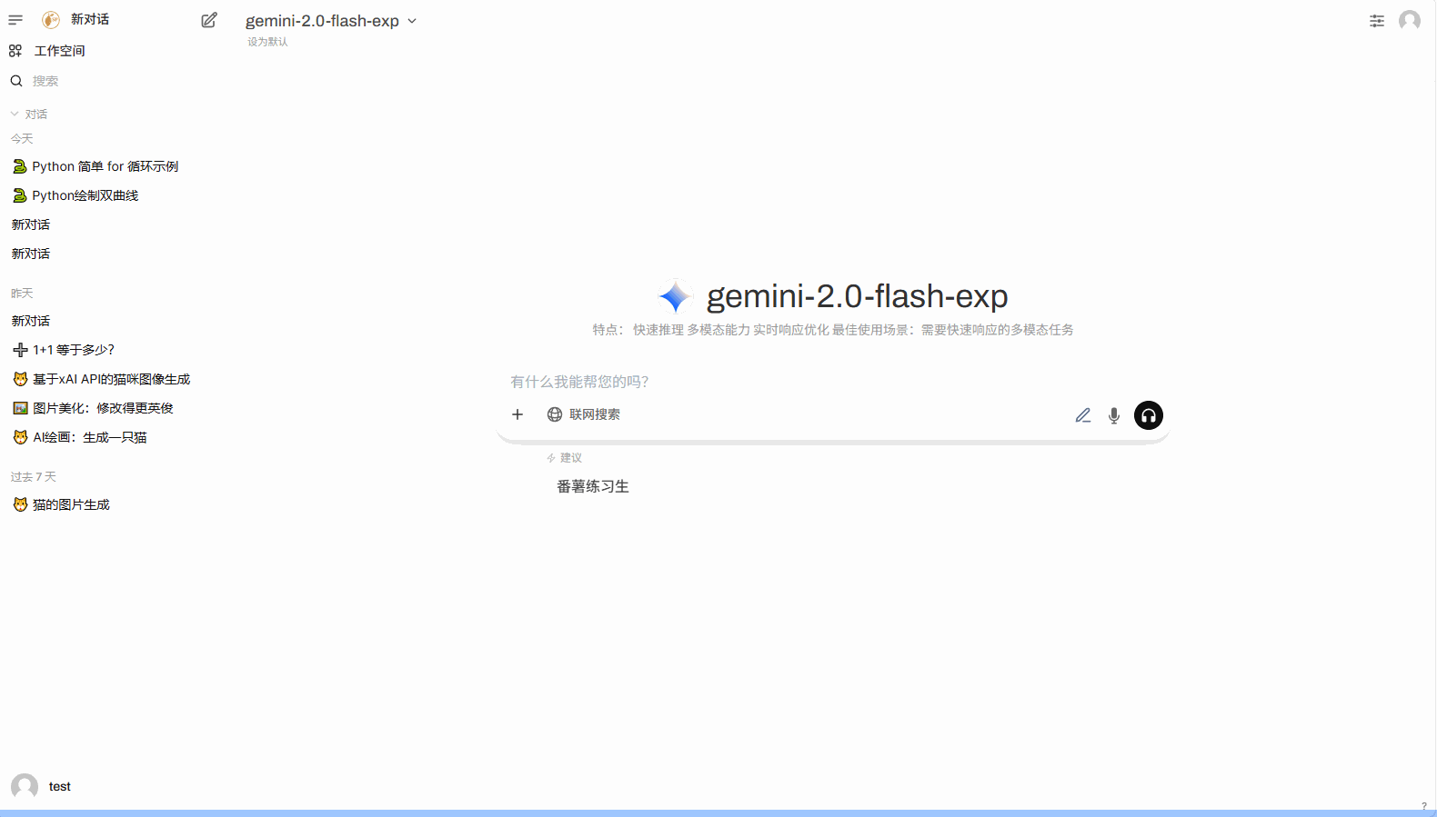The height and width of the screenshot is (817, 1437).
Task: Select the 番薯练习生 suggestion
Action: coord(593,486)
